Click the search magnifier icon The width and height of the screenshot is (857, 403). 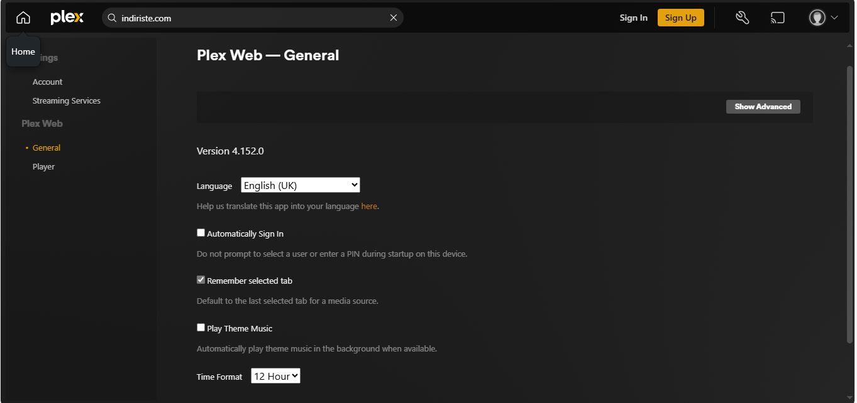(x=112, y=18)
